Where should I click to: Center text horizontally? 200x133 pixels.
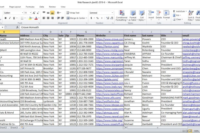coord(48,18)
